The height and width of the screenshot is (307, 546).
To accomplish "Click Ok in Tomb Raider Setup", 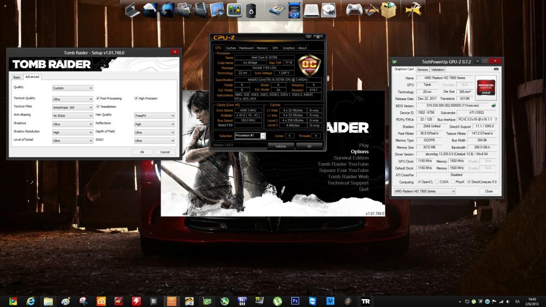I will click(142, 152).
